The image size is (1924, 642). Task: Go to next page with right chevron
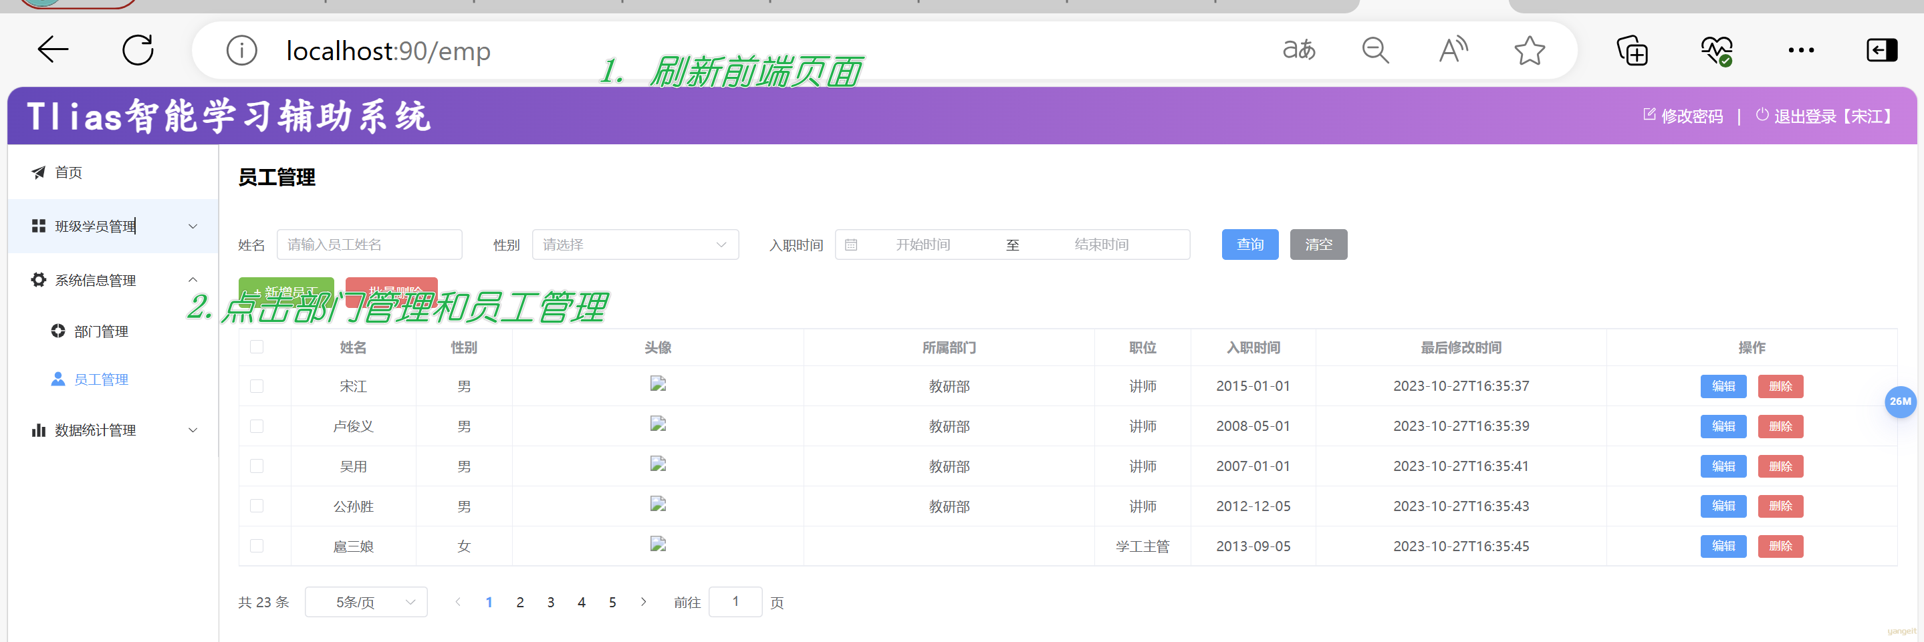pos(643,602)
